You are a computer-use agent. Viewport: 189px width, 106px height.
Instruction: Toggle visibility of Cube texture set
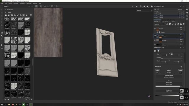[155, 12]
